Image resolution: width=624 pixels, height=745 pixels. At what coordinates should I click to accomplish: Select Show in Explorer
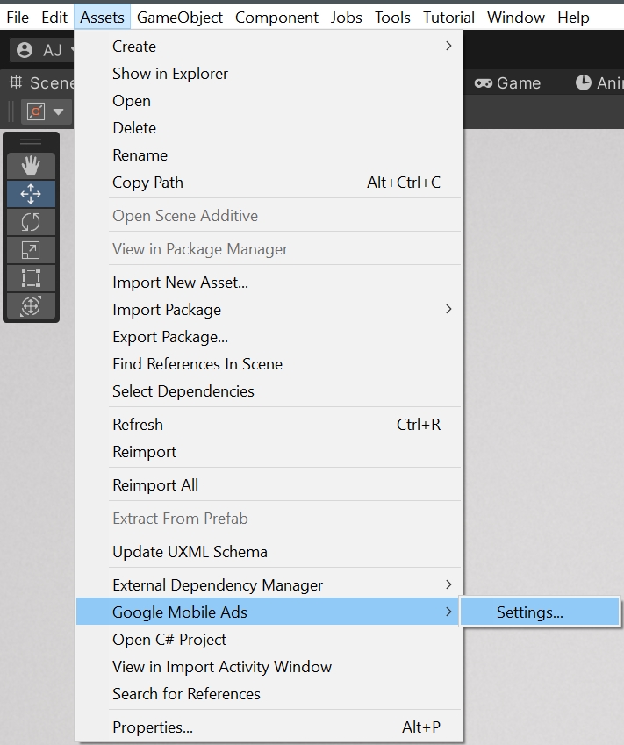170,74
